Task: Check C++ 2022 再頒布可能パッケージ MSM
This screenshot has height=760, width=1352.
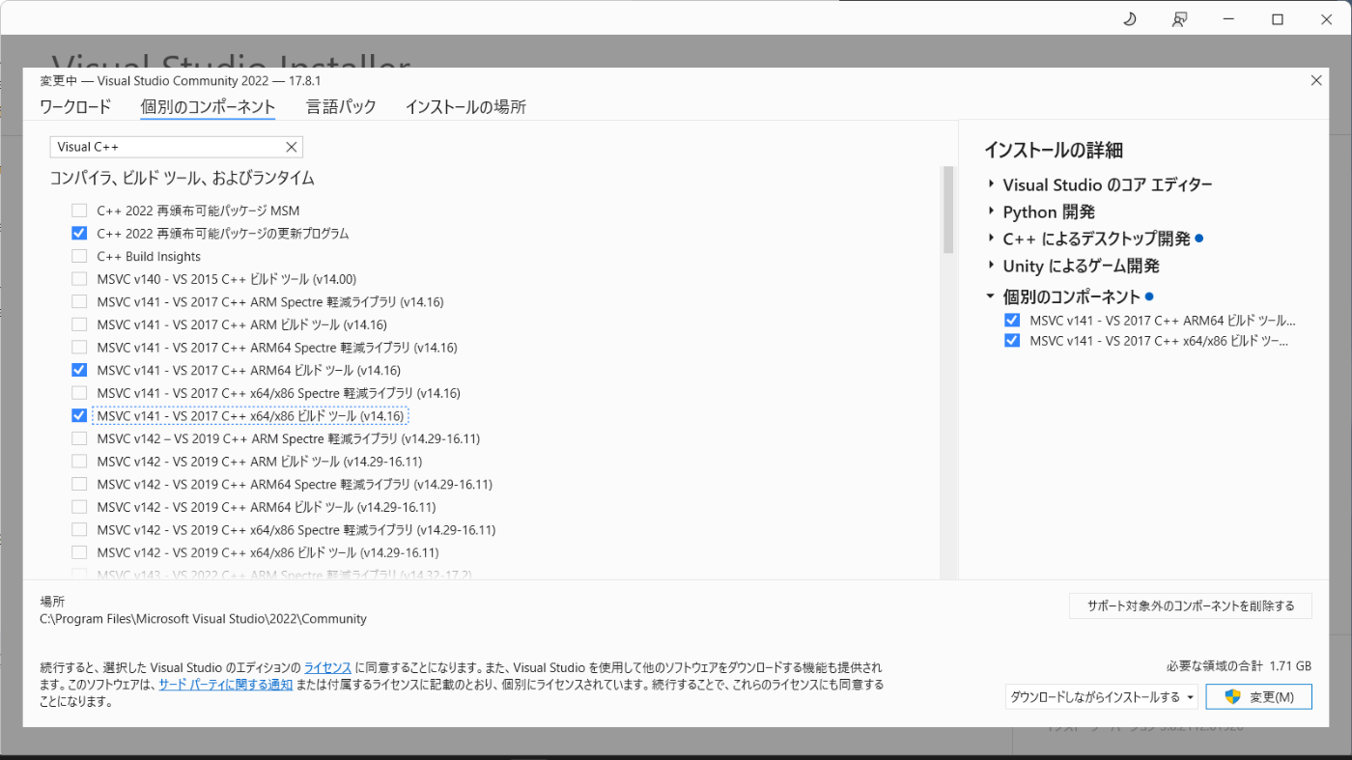Action: (x=79, y=211)
